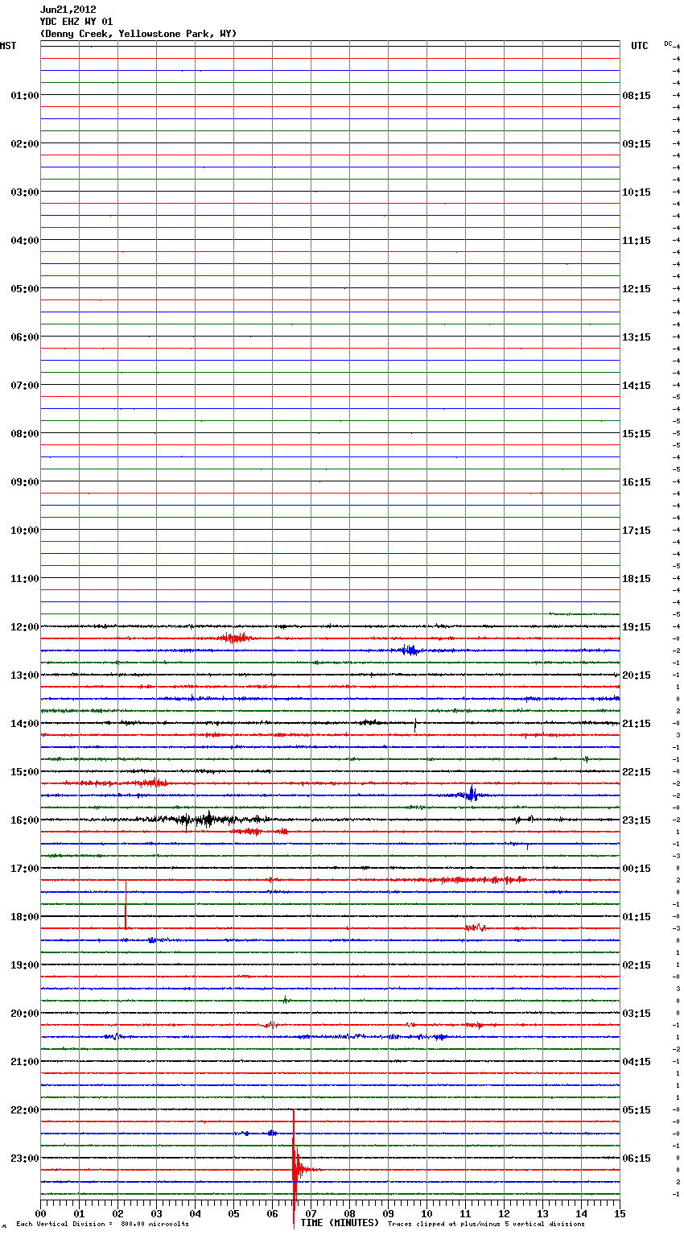This screenshot has width=684, height=1235.
Task: Select the 22:00 MST hour label
Action: (x=24, y=1110)
